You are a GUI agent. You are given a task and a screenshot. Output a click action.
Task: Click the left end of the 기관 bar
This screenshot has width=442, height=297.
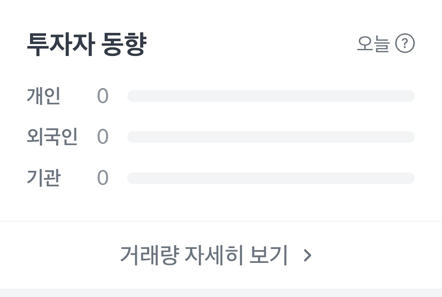132,178
